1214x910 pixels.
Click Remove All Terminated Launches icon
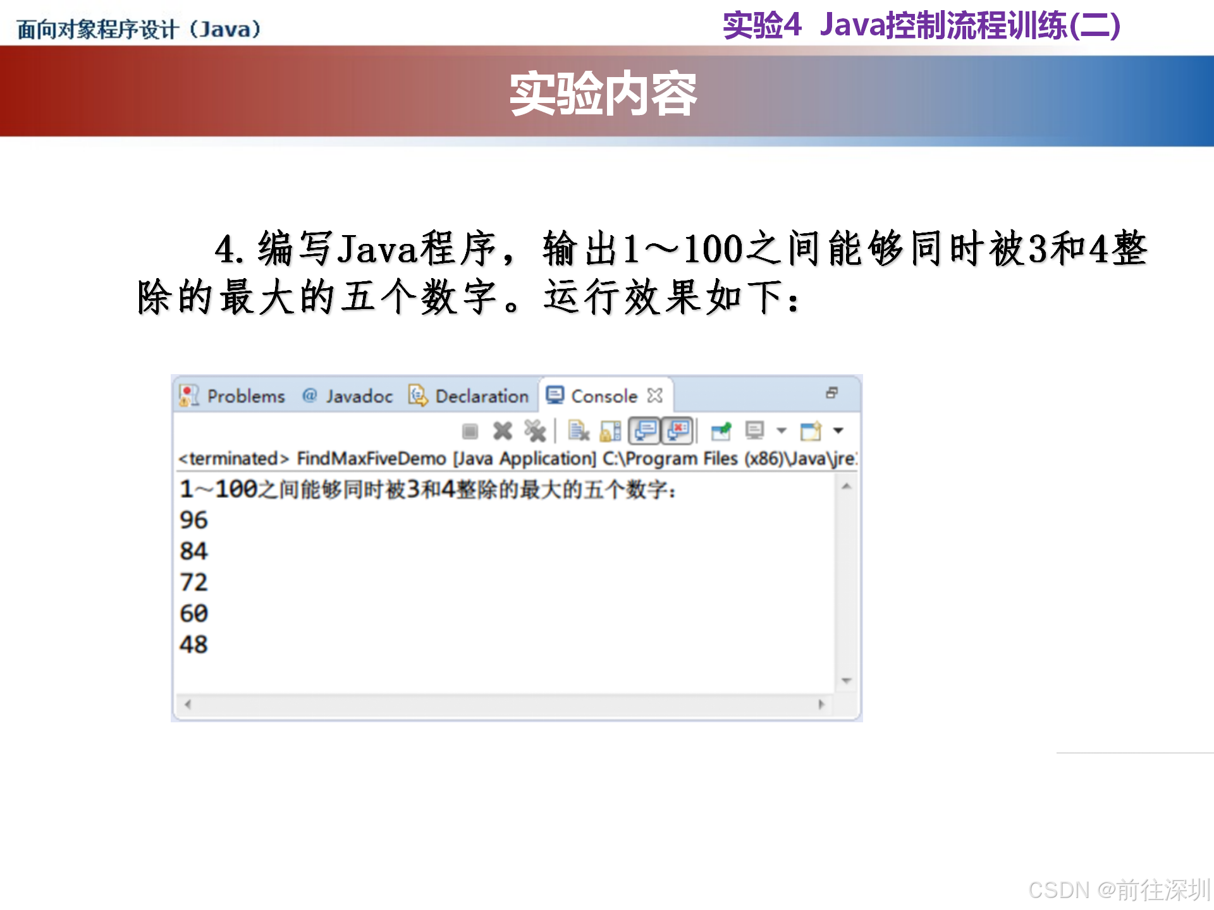[x=535, y=431]
